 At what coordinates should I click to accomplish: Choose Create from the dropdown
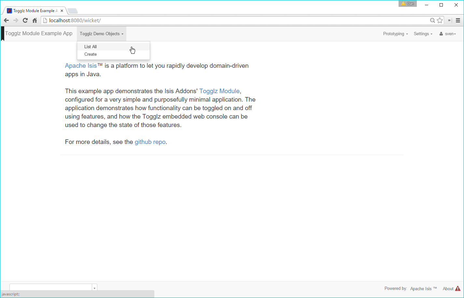point(113,54)
